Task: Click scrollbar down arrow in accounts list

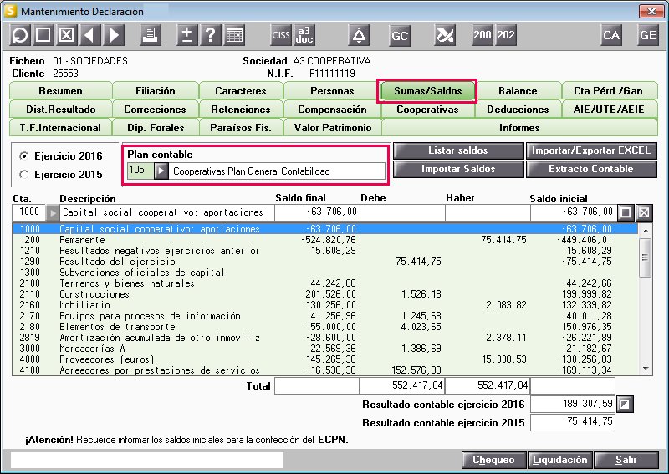Action: tap(646, 369)
